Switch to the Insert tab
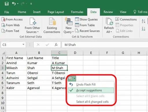Image resolution: width=148 pixels, height=112 pixels. 37,12
